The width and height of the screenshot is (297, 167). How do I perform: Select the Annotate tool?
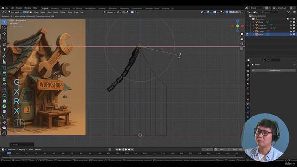[x=4, y=56]
